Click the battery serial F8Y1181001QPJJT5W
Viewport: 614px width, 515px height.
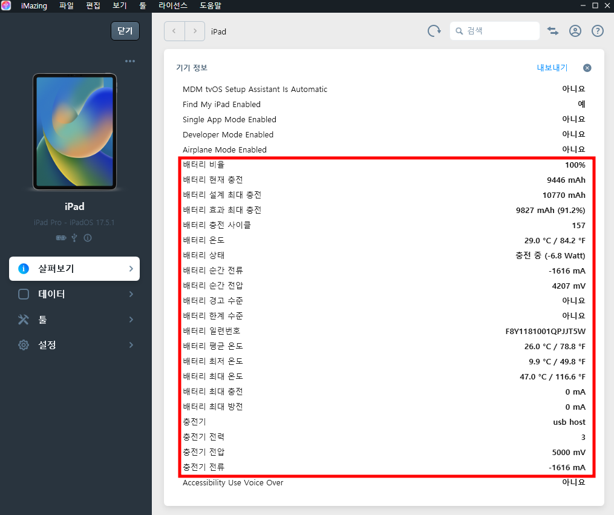pos(546,331)
